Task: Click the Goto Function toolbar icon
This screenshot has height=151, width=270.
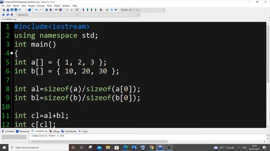Action: 56,10
